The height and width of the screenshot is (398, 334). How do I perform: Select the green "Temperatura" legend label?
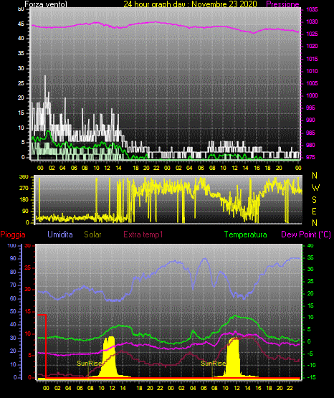pyautogui.click(x=246, y=234)
